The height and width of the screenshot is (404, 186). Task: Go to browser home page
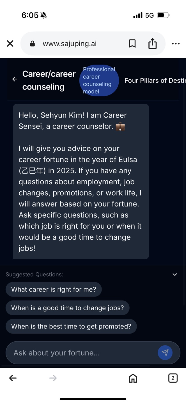pyautogui.click(x=133, y=378)
